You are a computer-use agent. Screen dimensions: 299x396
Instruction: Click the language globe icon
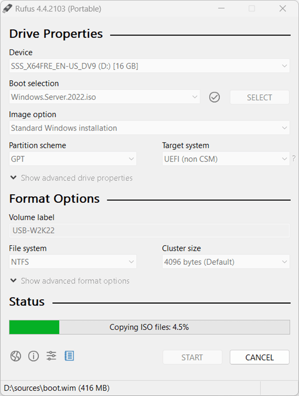[16, 356]
